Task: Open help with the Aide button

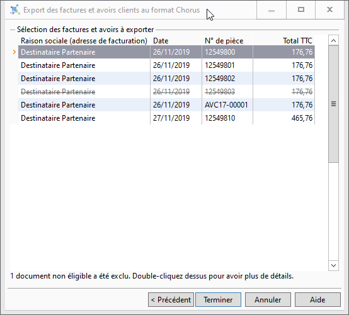Action: (x=318, y=300)
